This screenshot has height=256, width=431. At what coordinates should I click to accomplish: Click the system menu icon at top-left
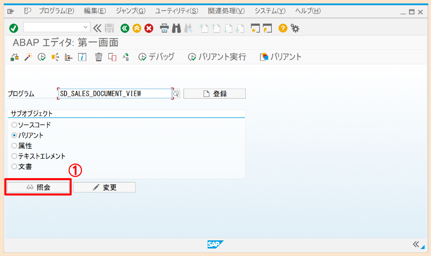coord(11,11)
